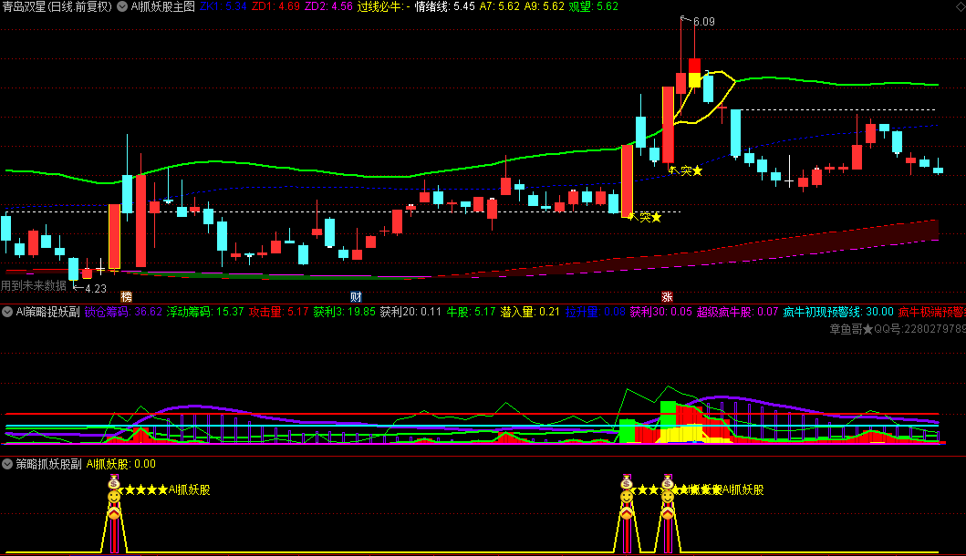Screen dimensions: 966x556
Task: Click the 4.23 low price label
Action: click(x=96, y=288)
